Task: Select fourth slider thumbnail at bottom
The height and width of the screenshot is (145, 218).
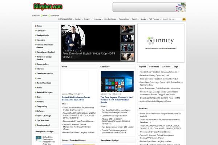Action: (x=127, y=57)
